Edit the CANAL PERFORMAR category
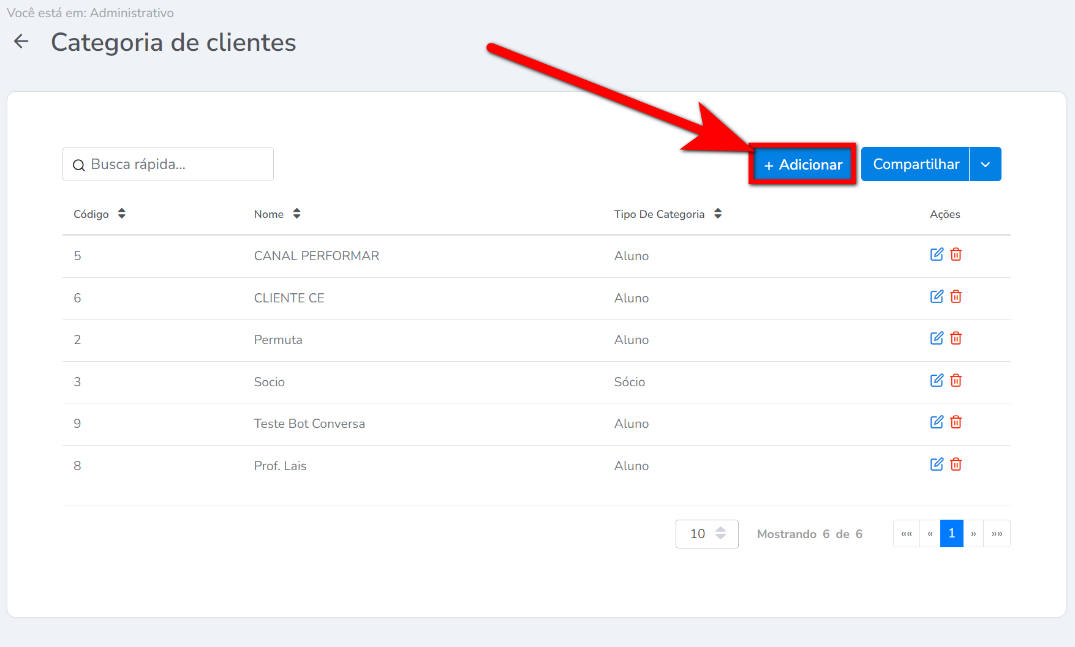Screen dimensions: 1075x647 937,255
